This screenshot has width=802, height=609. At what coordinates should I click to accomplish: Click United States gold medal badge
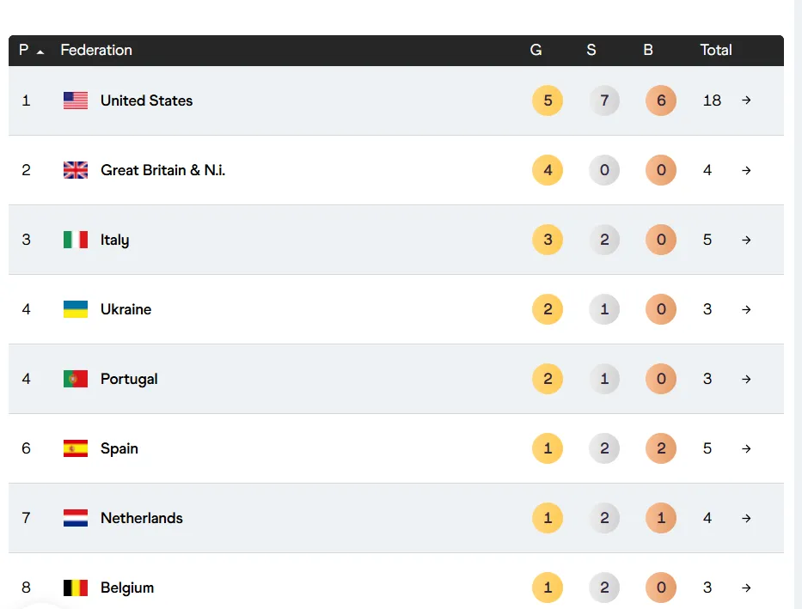coord(548,100)
